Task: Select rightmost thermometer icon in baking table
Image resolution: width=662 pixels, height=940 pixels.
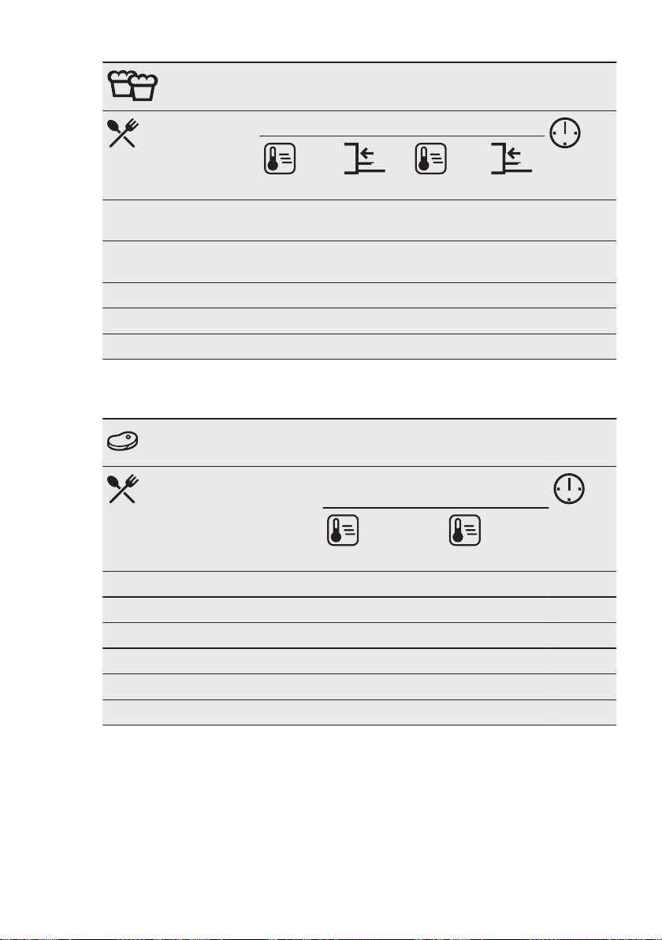Action: click(431, 159)
